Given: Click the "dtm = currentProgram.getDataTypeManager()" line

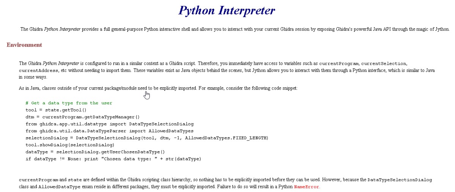Looking at the screenshot, I should 82,117.
